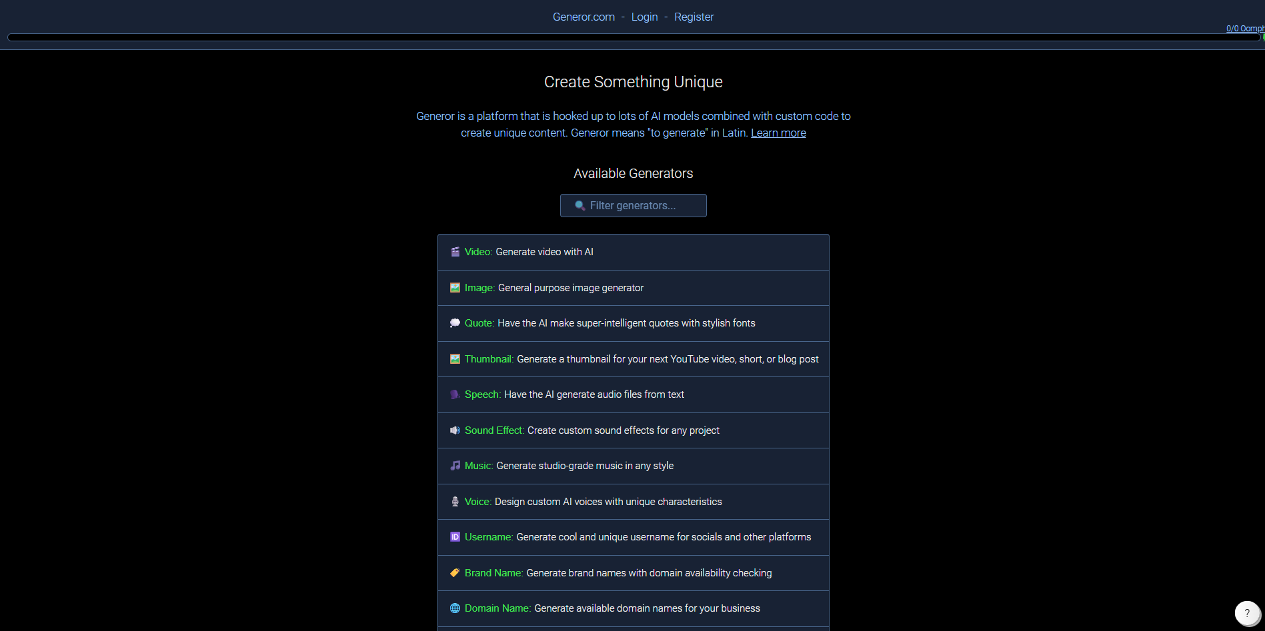Click the Voice generator microphone icon

[x=455, y=501]
